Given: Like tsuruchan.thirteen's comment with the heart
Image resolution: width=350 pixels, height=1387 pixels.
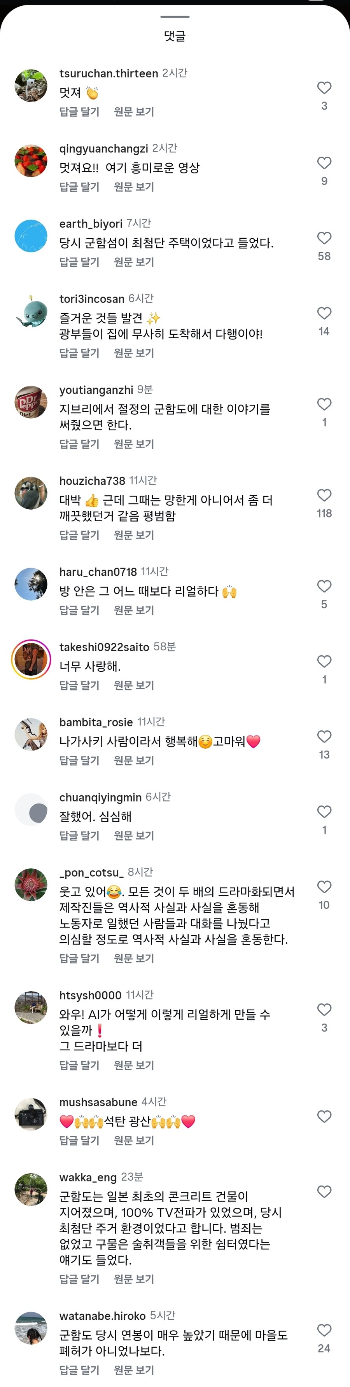Looking at the screenshot, I should (324, 88).
